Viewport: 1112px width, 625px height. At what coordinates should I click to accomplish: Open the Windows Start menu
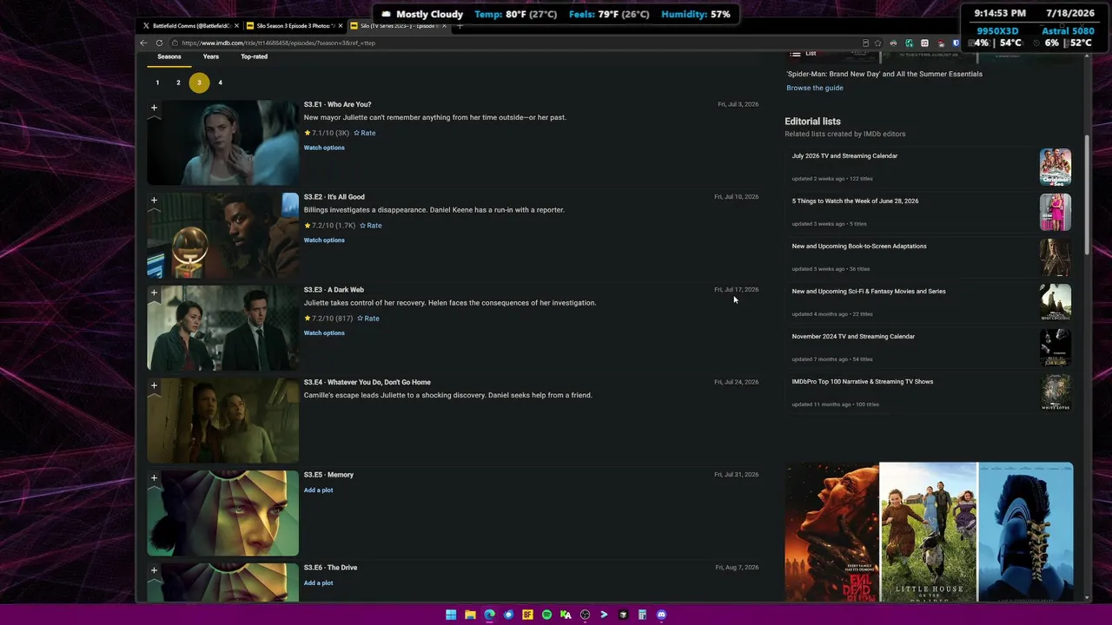[x=451, y=615]
